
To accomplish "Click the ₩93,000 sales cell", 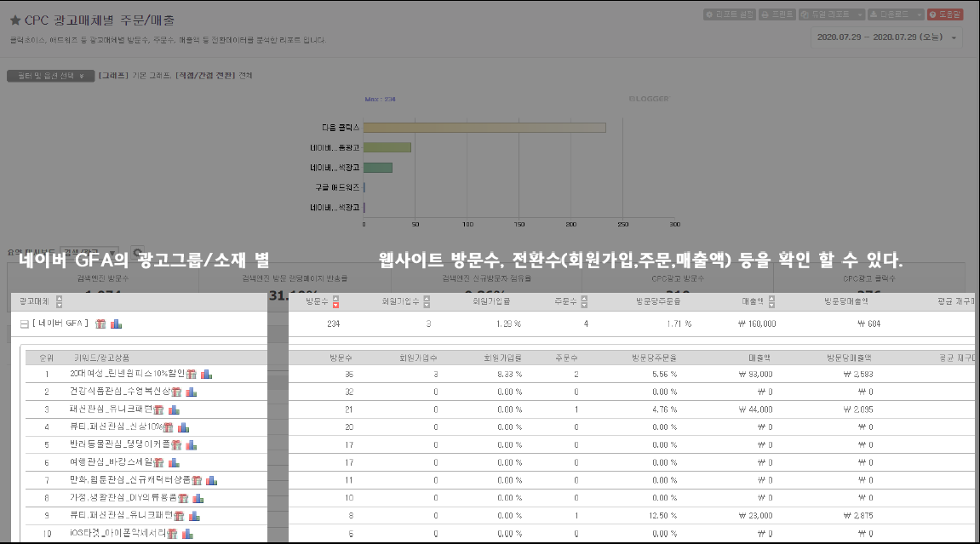I will (755, 374).
